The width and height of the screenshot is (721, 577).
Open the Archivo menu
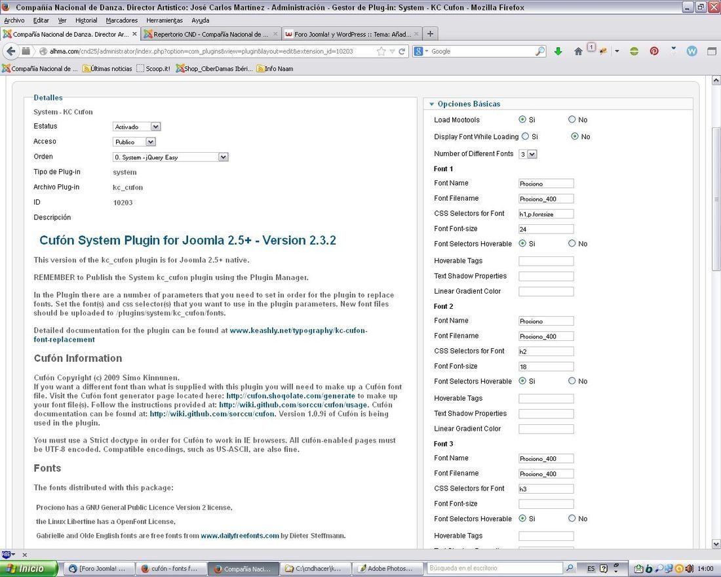pos(14,20)
